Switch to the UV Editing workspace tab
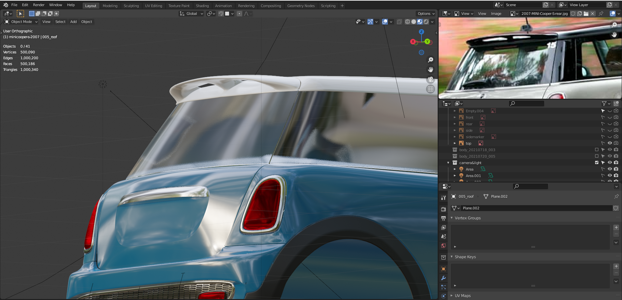The height and width of the screenshot is (300, 622). point(154,6)
